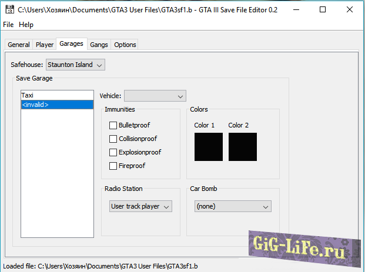Maximize the Save File Editor window
The image size is (365, 272).
pyautogui.click(x=323, y=9)
